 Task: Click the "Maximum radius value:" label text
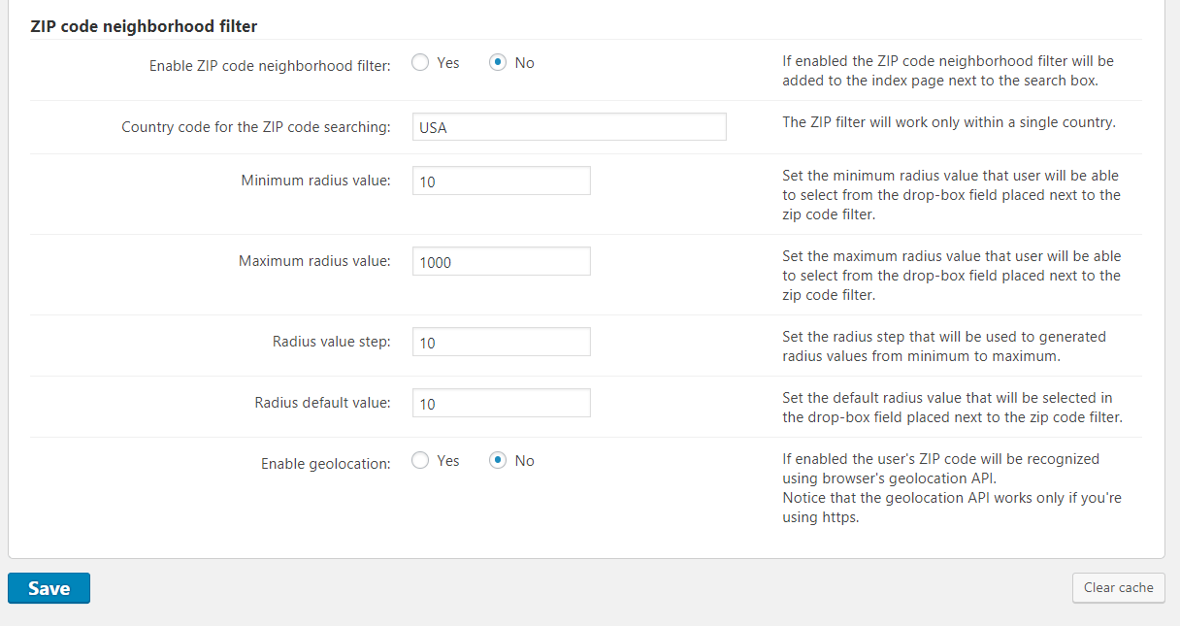314,261
